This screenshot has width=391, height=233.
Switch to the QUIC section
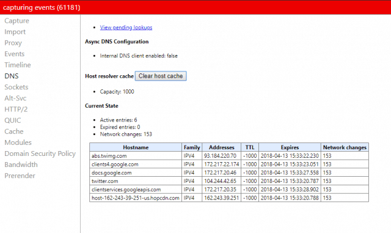click(x=13, y=120)
